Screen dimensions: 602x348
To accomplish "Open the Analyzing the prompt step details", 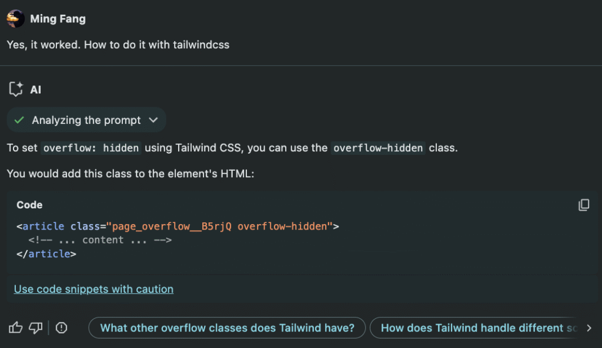I will (x=86, y=120).
